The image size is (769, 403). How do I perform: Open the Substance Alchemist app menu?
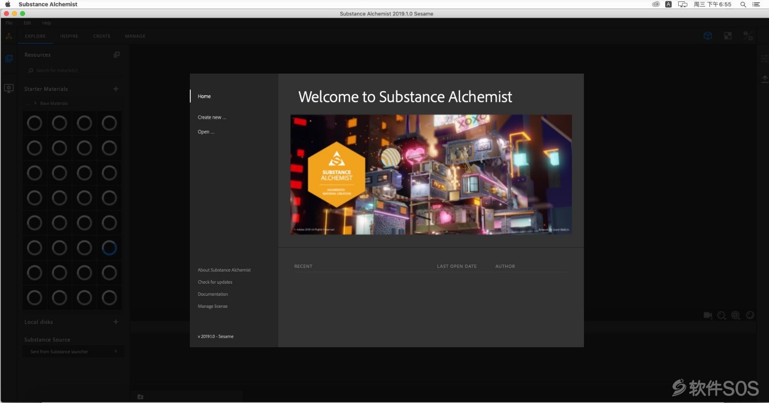(48, 4)
